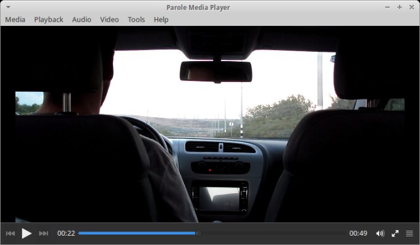Minimize the Parole Media Player window
The image size is (420, 245).
pyautogui.click(x=387, y=7)
